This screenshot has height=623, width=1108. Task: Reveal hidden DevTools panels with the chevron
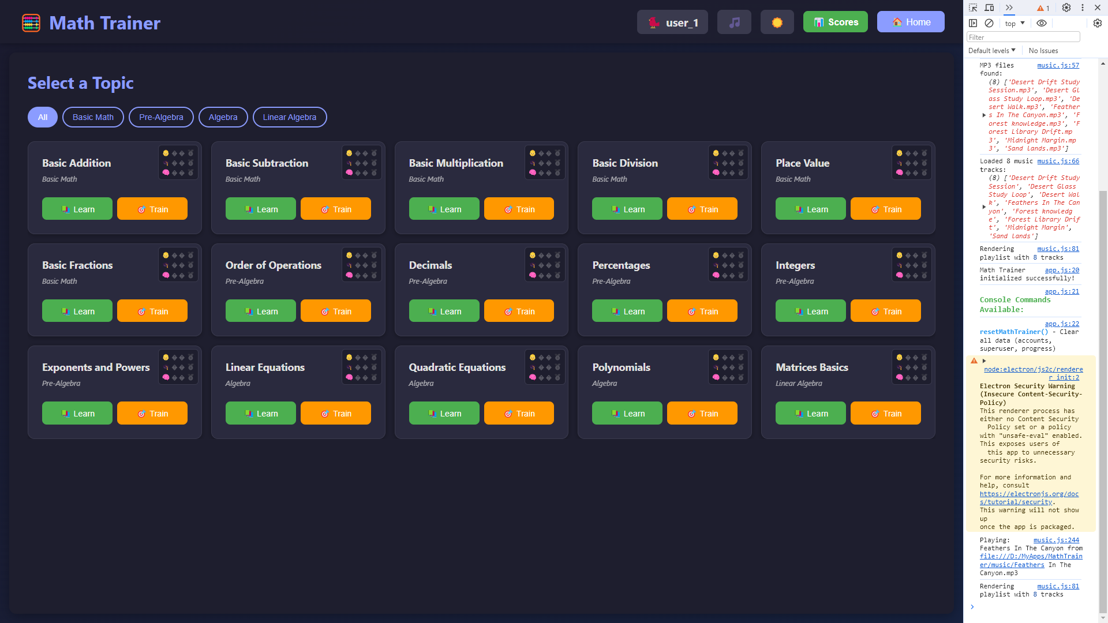(1009, 7)
